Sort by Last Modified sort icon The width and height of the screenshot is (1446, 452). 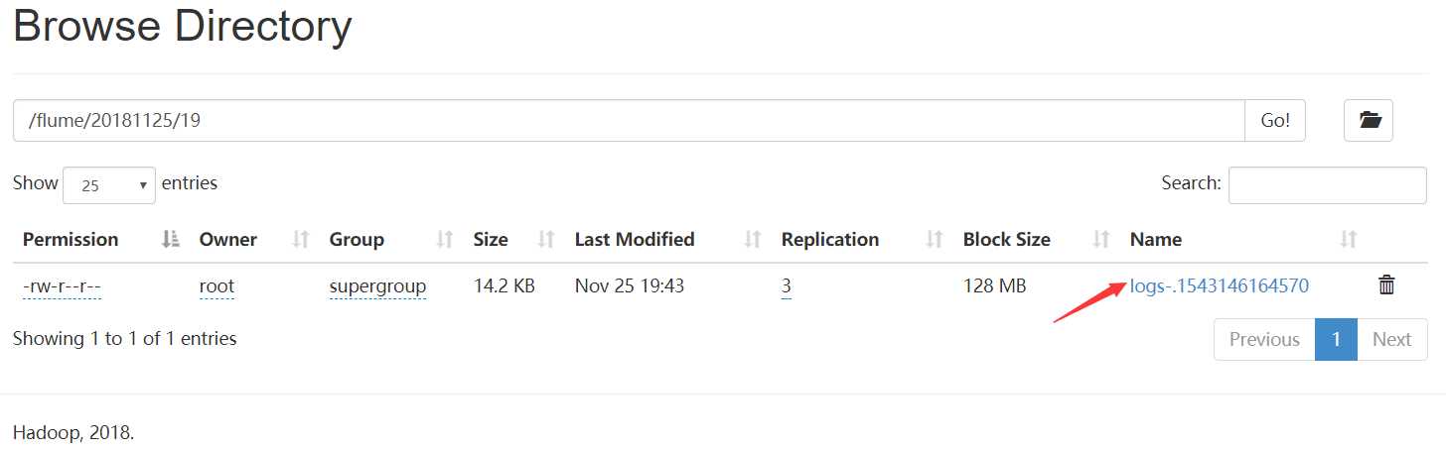tap(753, 239)
